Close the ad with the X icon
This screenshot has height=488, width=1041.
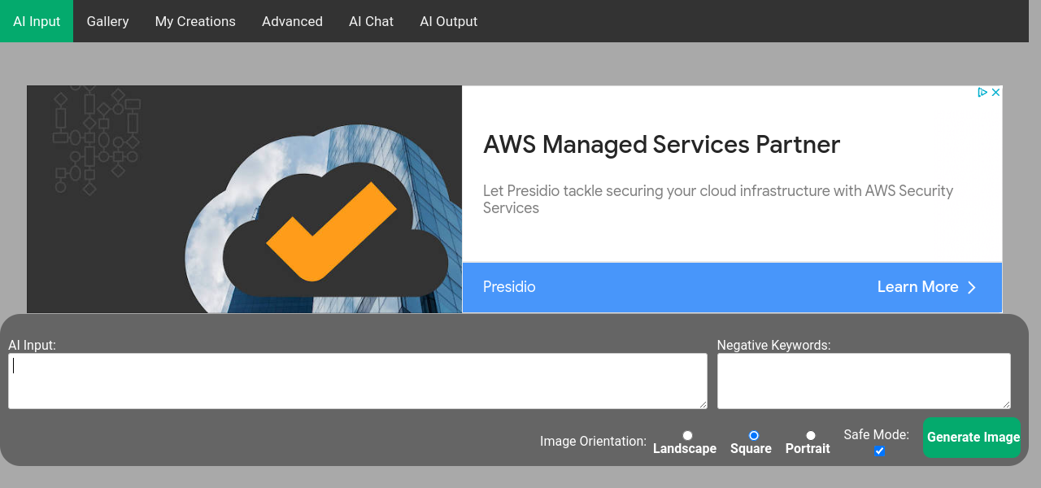coord(995,93)
